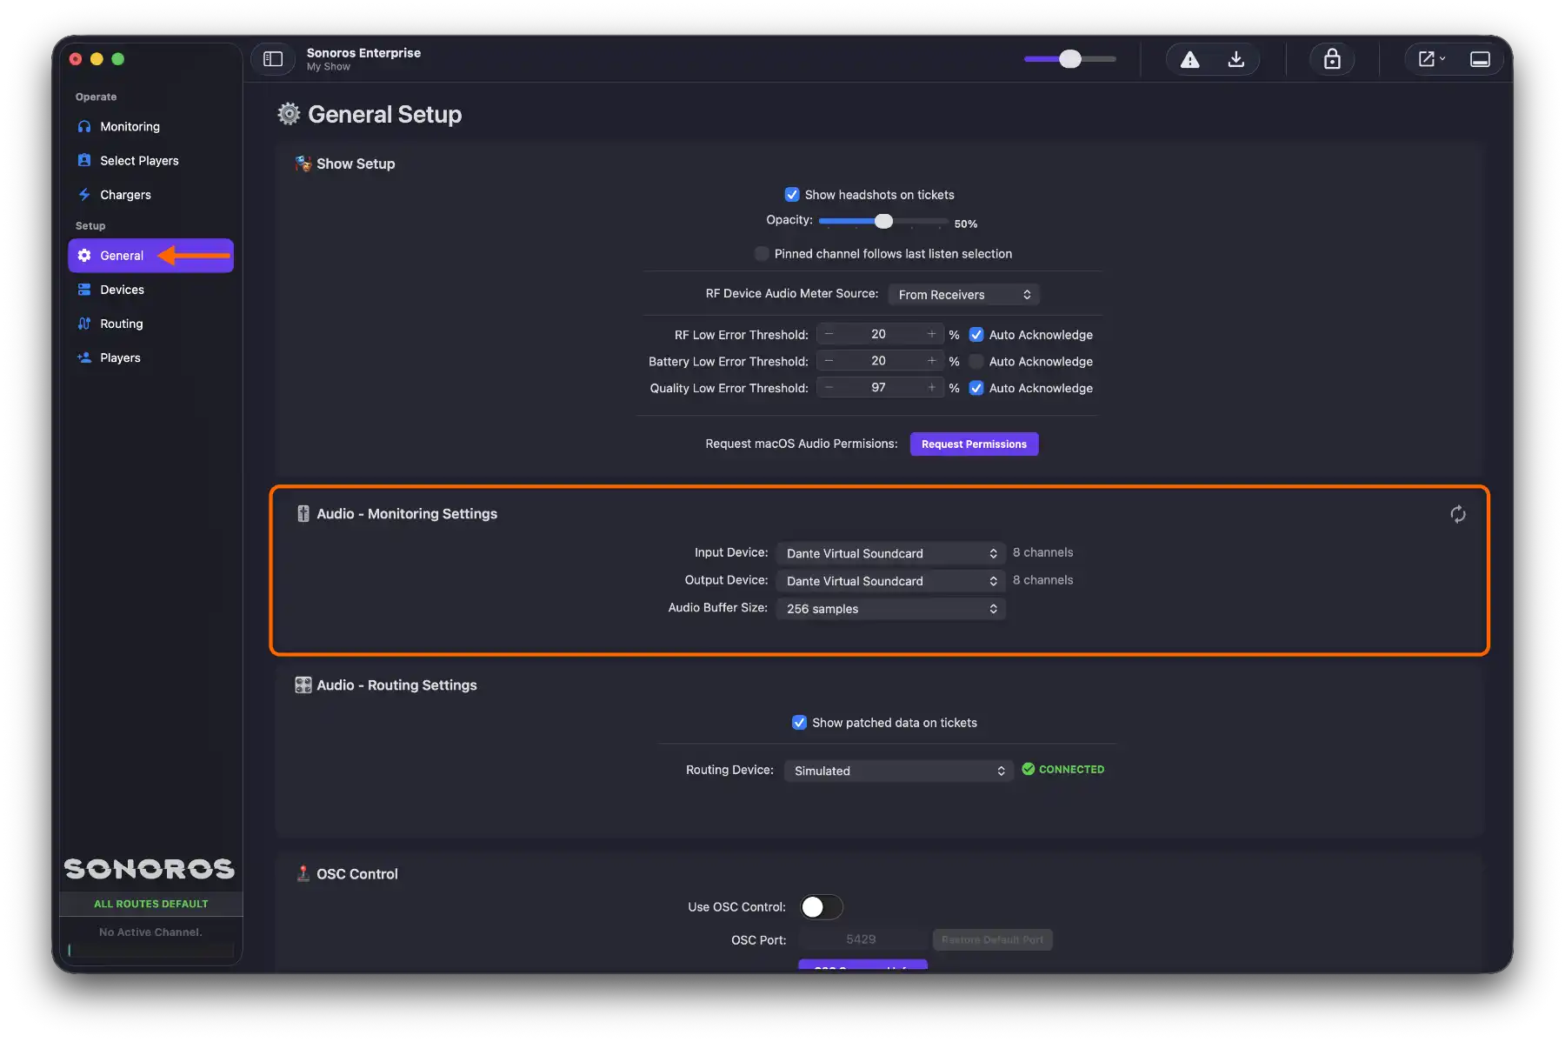1565x1042 pixels.
Task: Click the 50% opacity value
Action: click(x=965, y=224)
